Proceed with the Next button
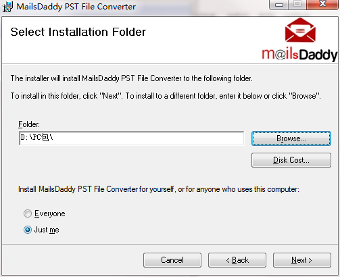The width and height of the screenshot is (340, 277). 302,260
